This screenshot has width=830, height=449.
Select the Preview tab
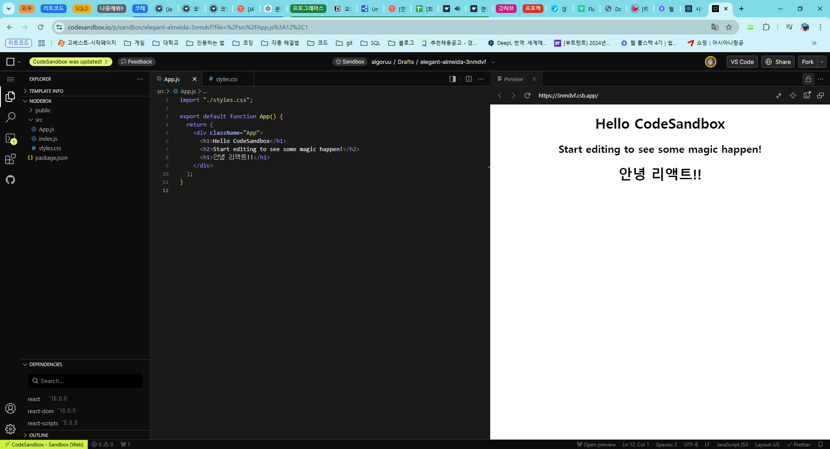coord(513,79)
